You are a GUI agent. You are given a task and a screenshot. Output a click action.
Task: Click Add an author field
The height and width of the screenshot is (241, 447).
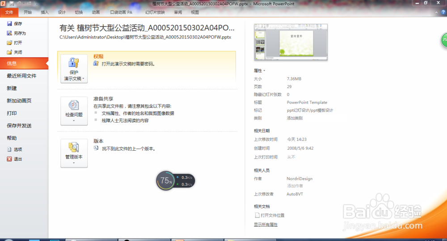point(295,186)
